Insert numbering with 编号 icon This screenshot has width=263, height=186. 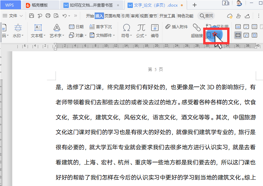tap(155, 31)
